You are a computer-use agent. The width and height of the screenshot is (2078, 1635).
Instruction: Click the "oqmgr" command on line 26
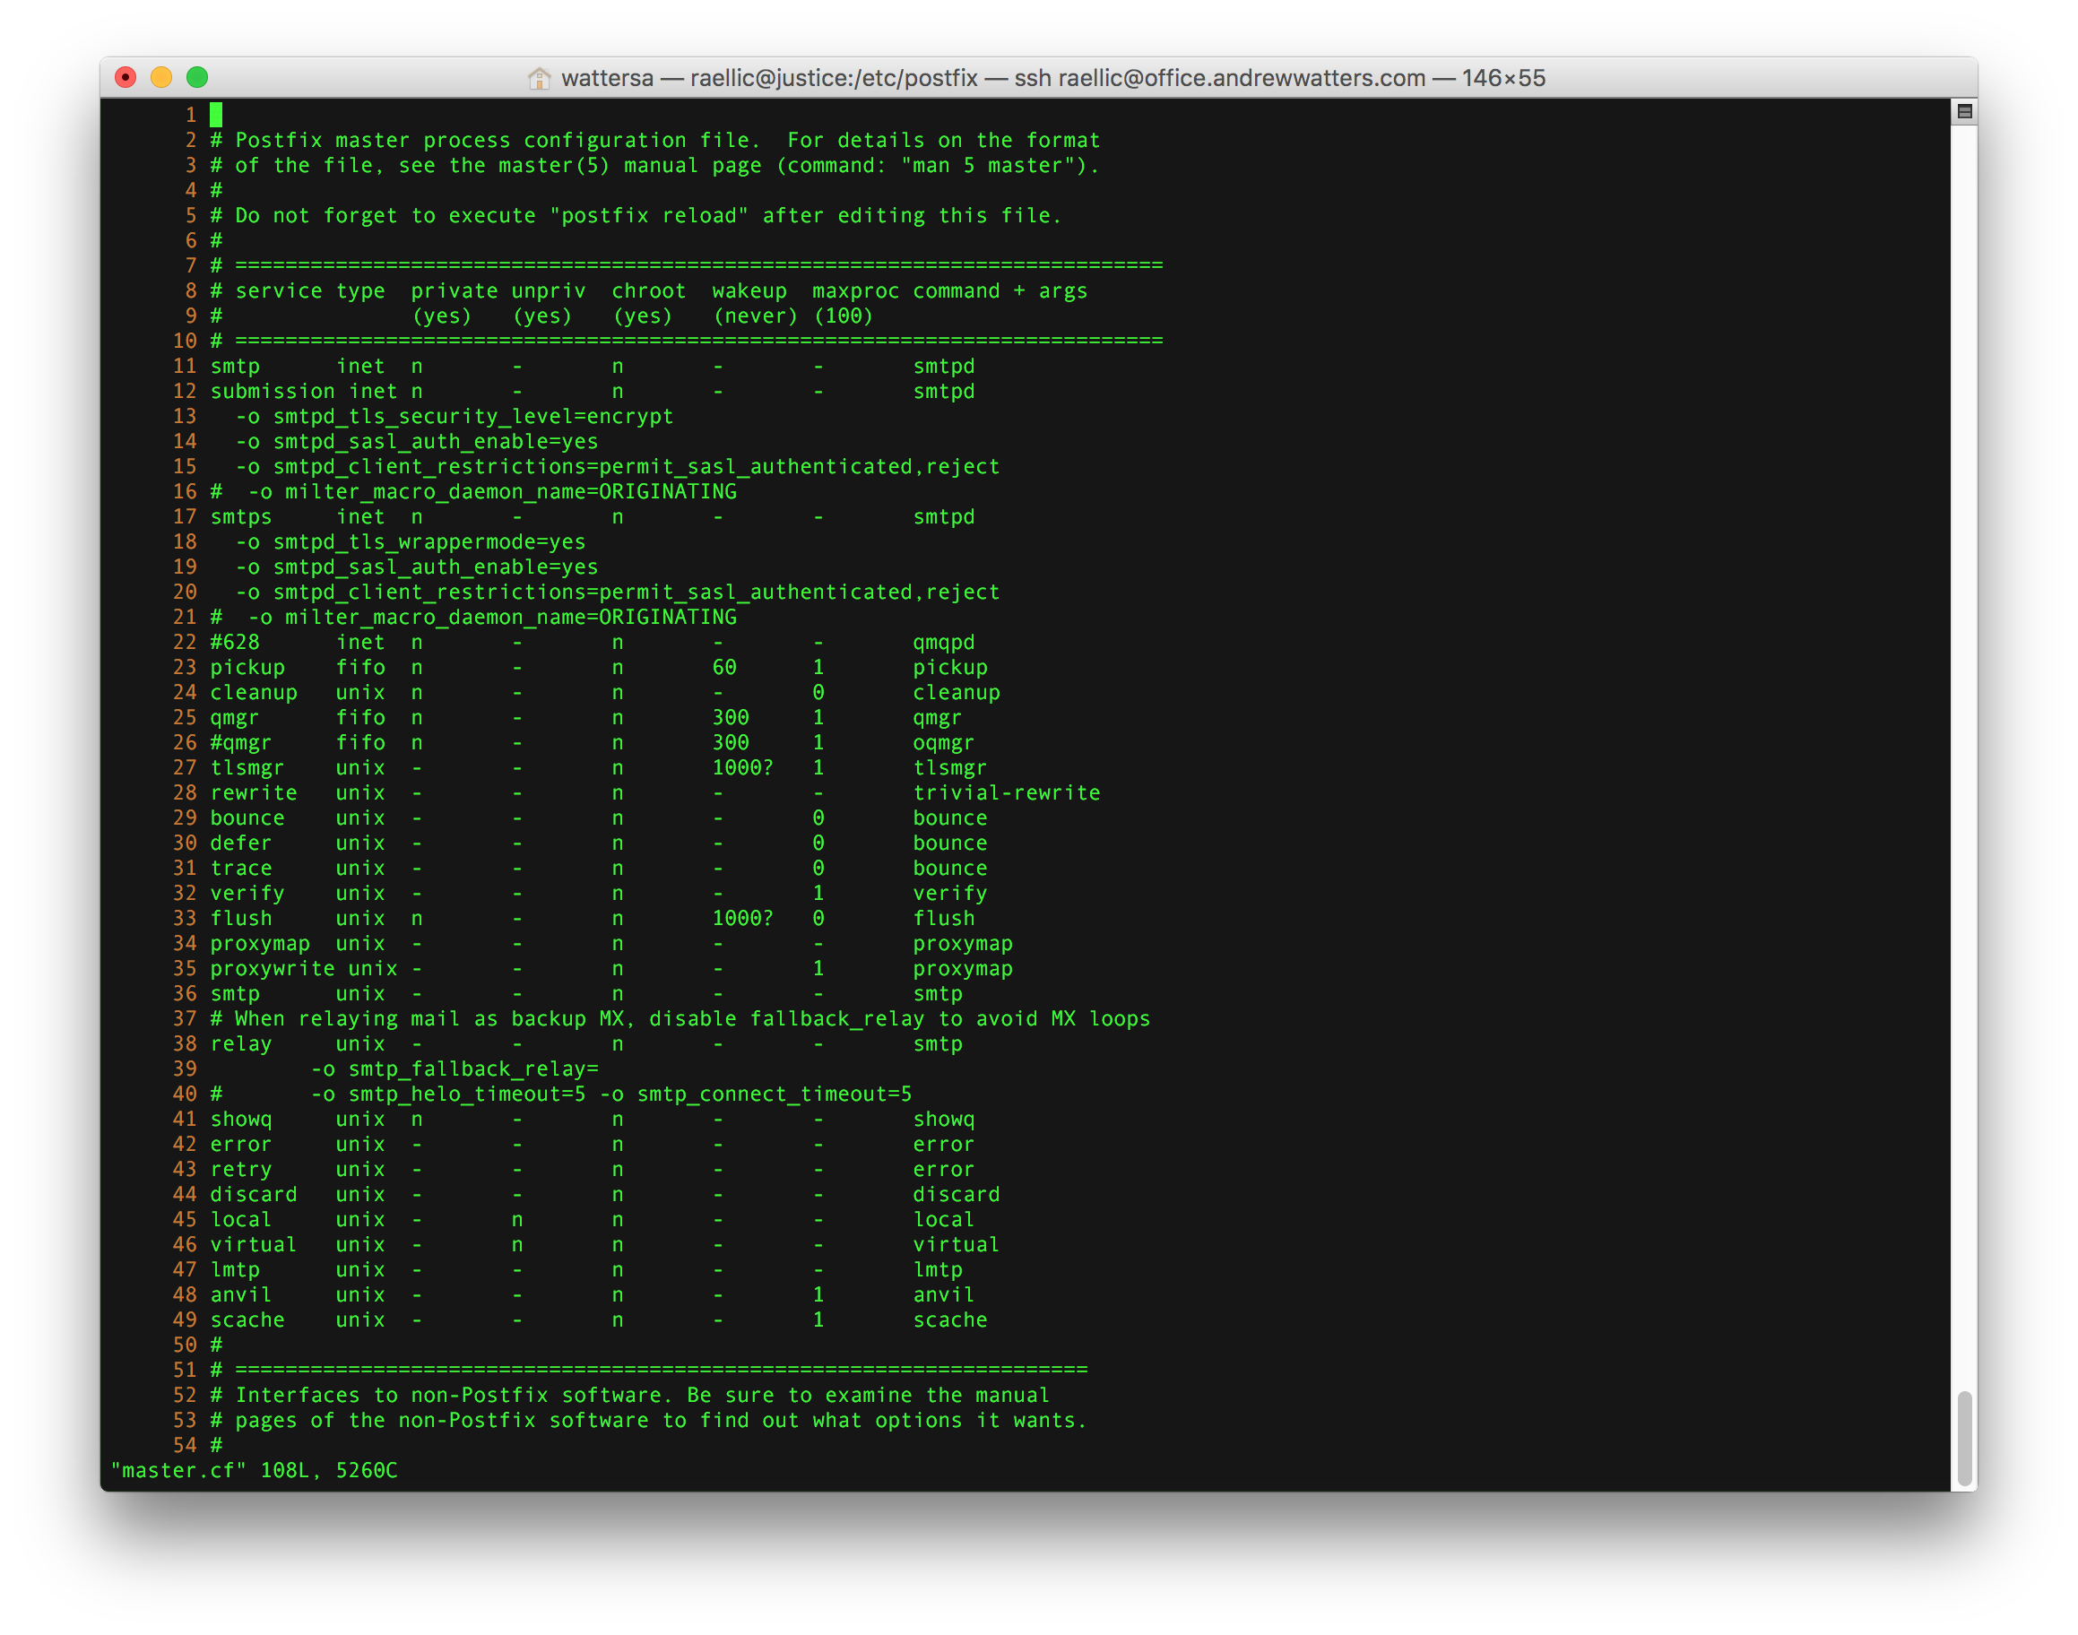click(x=944, y=743)
